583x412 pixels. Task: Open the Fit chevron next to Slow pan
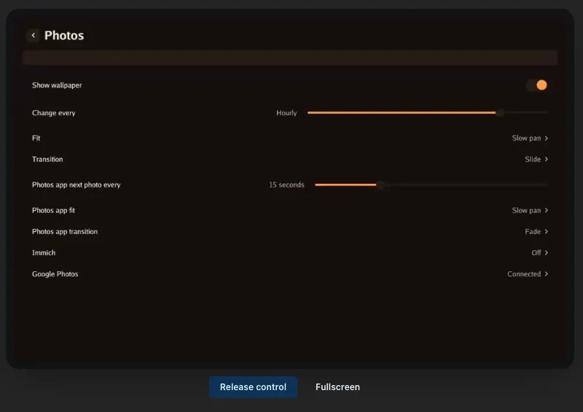[x=546, y=138]
